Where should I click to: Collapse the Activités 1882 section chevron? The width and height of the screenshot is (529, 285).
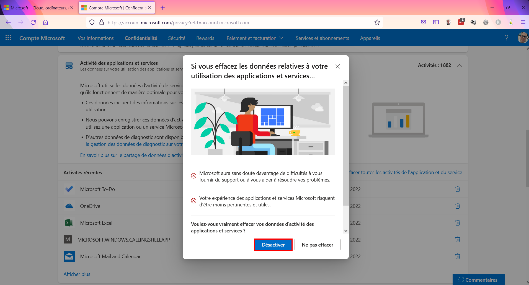[x=460, y=65]
